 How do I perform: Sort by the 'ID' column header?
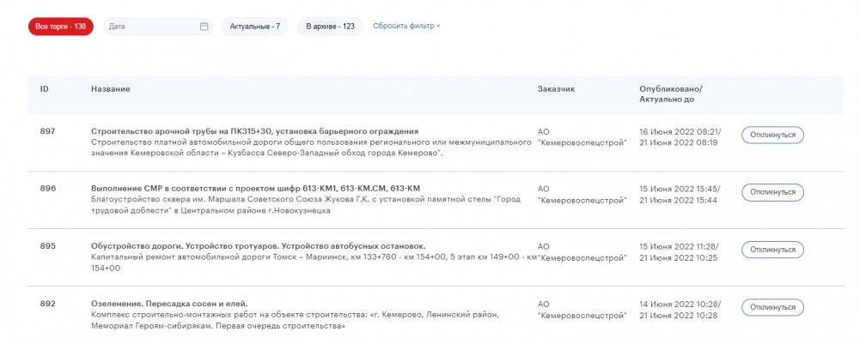pos(45,88)
